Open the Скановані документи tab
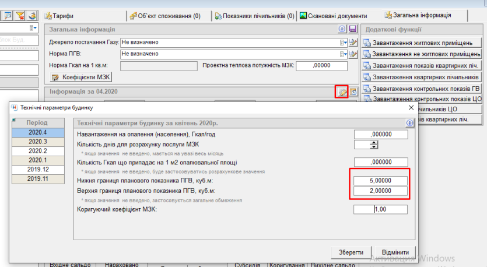Image resolution: width=487 pixels, height=267 pixels. [x=334, y=16]
